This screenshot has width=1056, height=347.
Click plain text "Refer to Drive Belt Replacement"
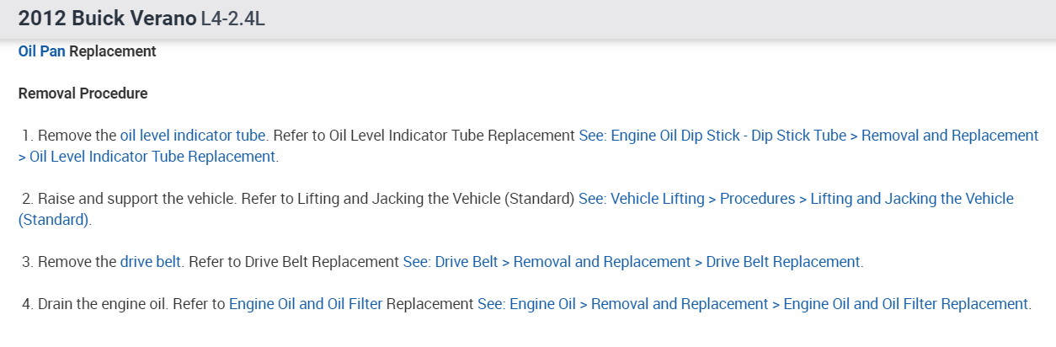tap(294, 262)
